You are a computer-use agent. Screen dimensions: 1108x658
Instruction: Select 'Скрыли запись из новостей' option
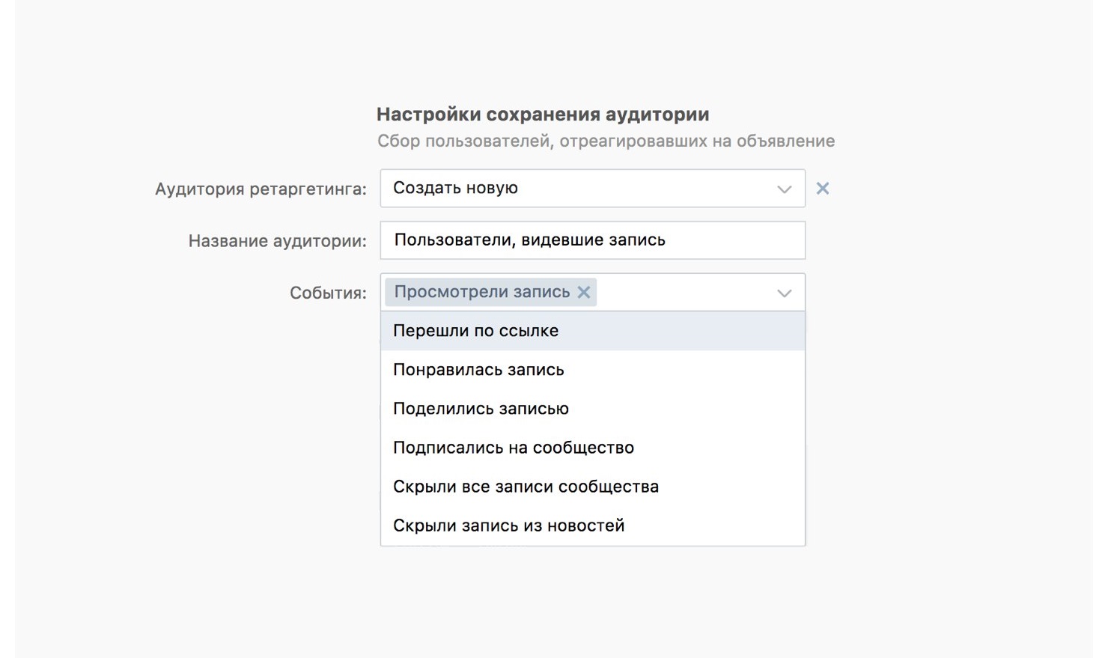[508, 526]
